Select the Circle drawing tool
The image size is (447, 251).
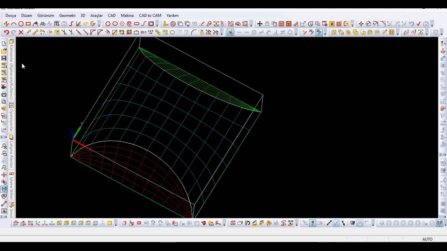21,24
